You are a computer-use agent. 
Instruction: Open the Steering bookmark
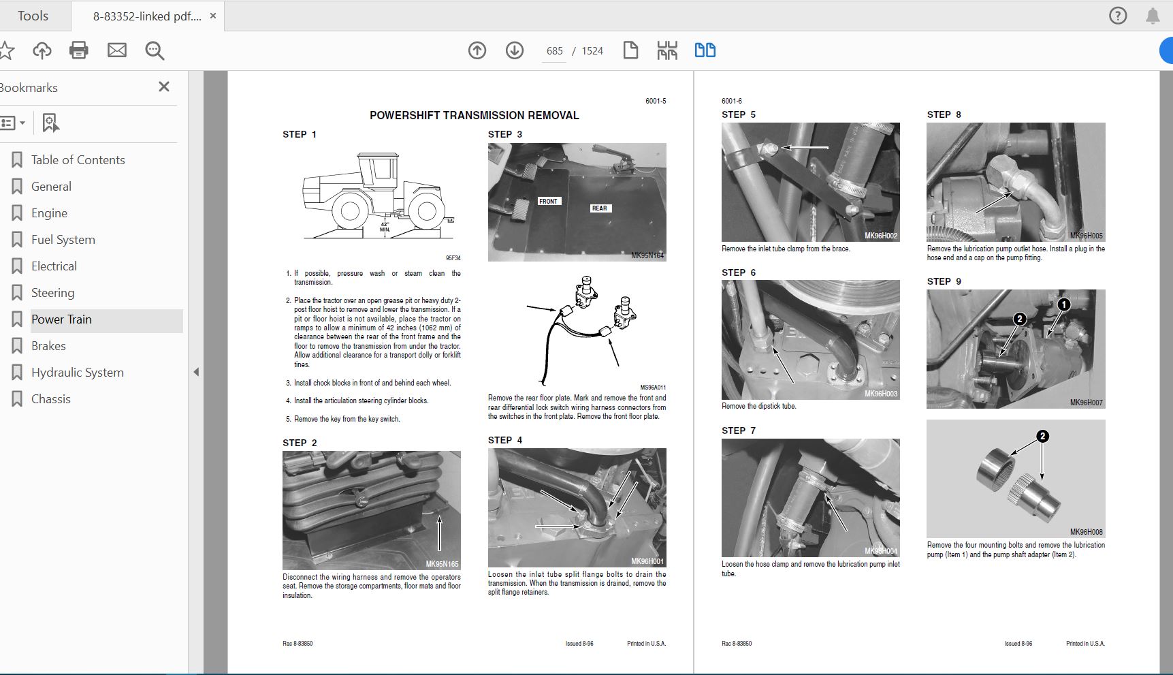[x=52, y=293]
